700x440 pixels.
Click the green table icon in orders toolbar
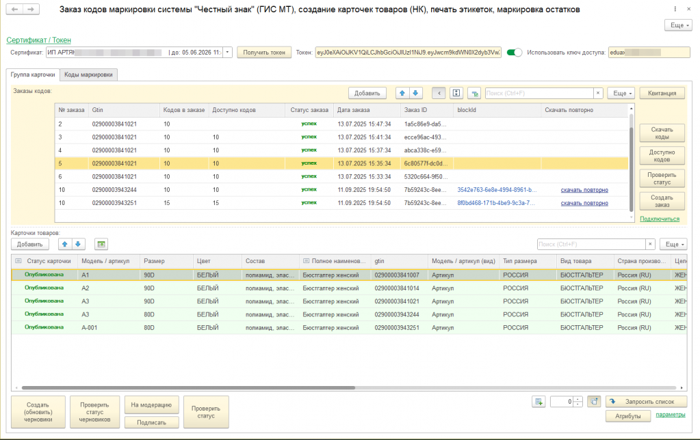coord(475,93)
